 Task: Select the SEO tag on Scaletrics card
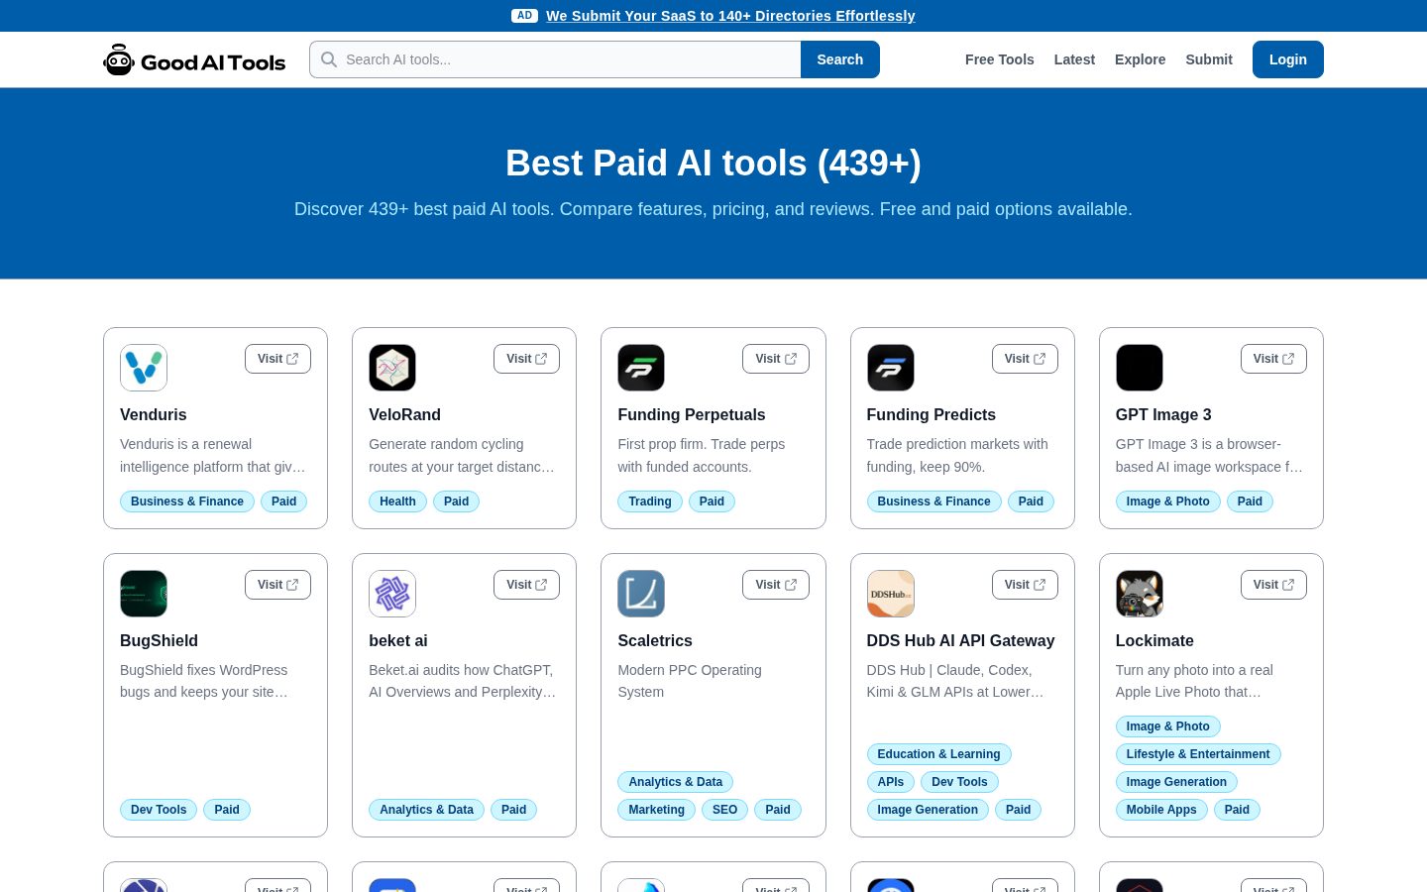724,810
